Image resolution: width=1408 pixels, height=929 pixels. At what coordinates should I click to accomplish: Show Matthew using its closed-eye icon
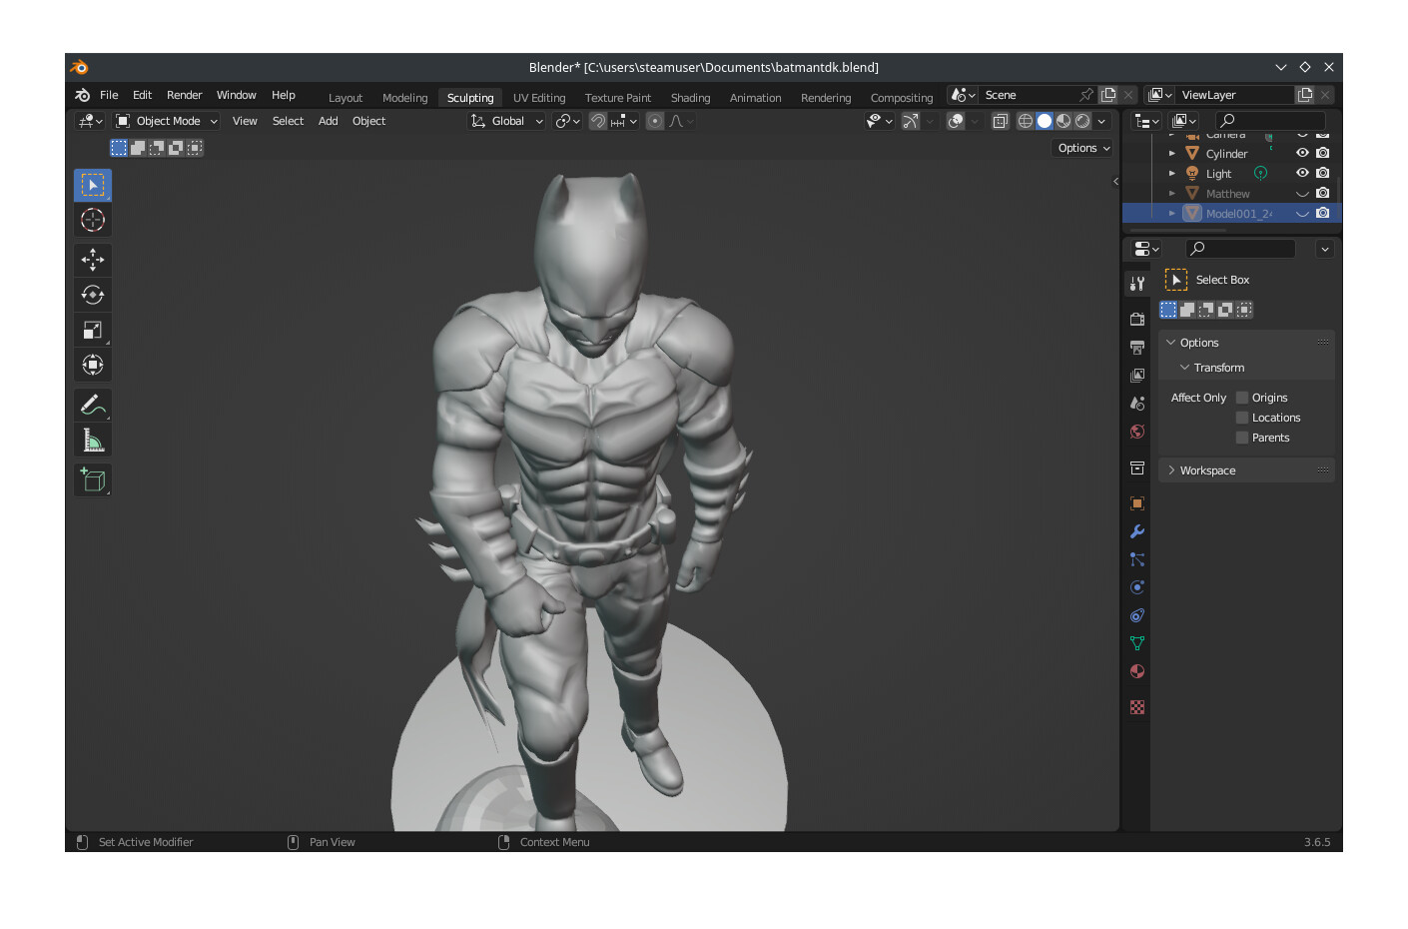point(1302,194)
